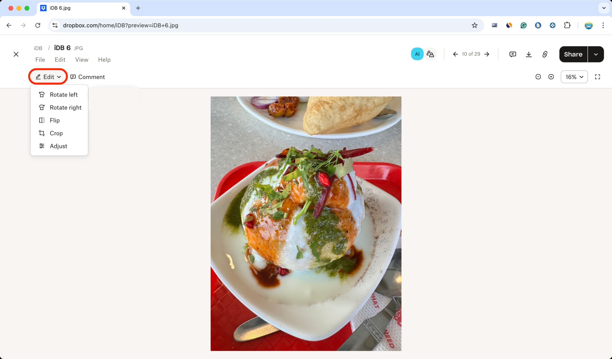Click the iDB breadcrumb folder link
Screen dimensions: 612x359
[x=38, y=48]
